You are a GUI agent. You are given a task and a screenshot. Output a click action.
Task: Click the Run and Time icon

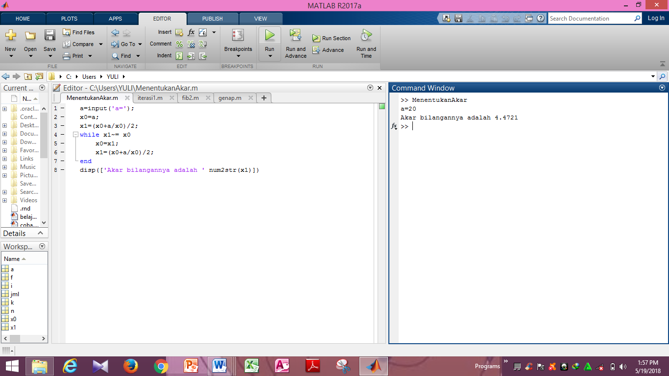[366, 35]
